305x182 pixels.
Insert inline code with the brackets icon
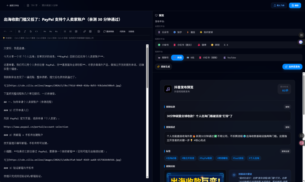tap(36, 32)
